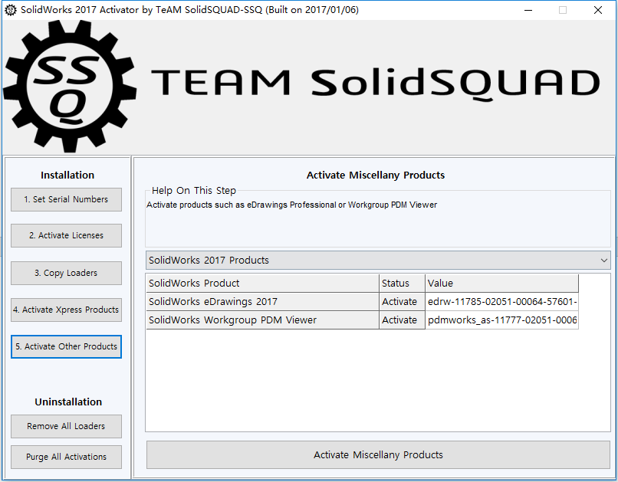The height and width of the screenshot is (482, 618).
Task: Click the pdmworks_as serial value cell
Action: (501, 320)
